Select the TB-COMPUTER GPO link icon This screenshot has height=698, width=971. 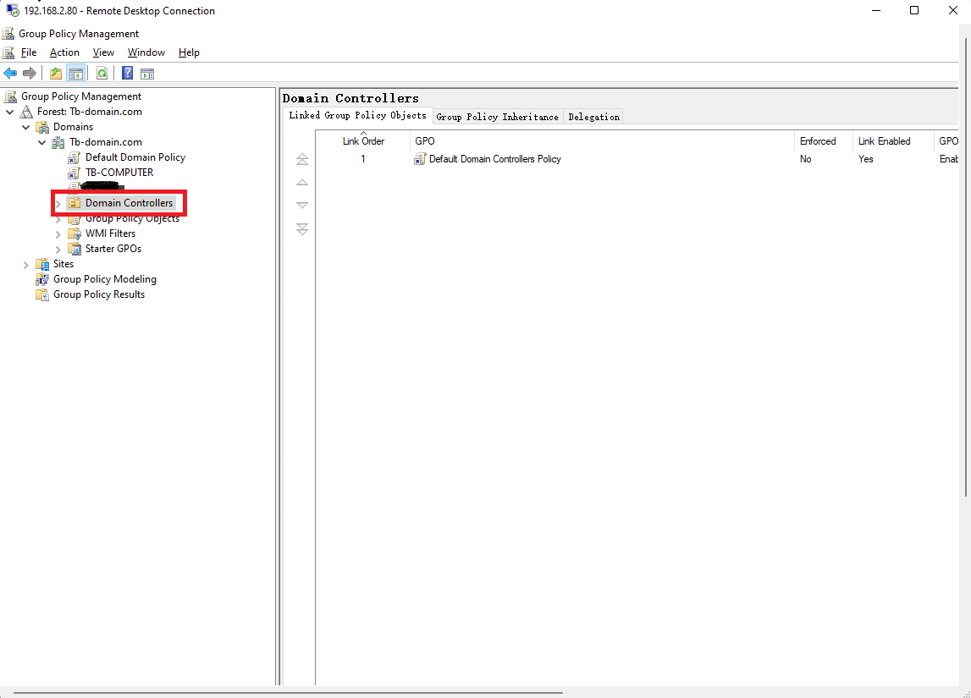coord(74,173)
